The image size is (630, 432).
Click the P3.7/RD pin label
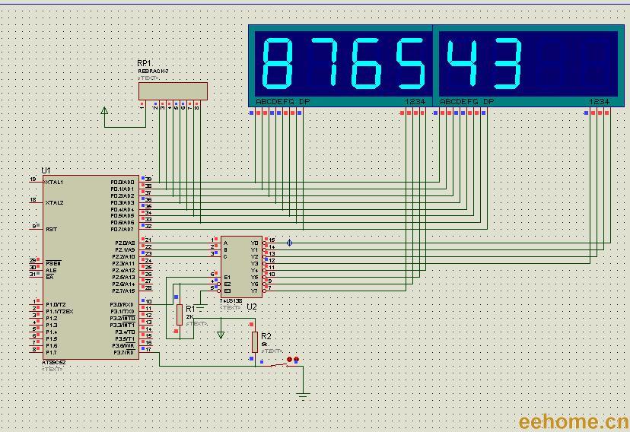124,352
